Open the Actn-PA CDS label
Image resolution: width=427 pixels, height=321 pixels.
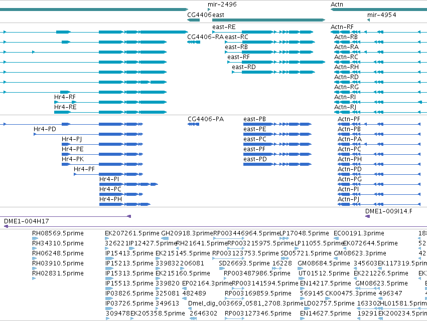(350, 139)
